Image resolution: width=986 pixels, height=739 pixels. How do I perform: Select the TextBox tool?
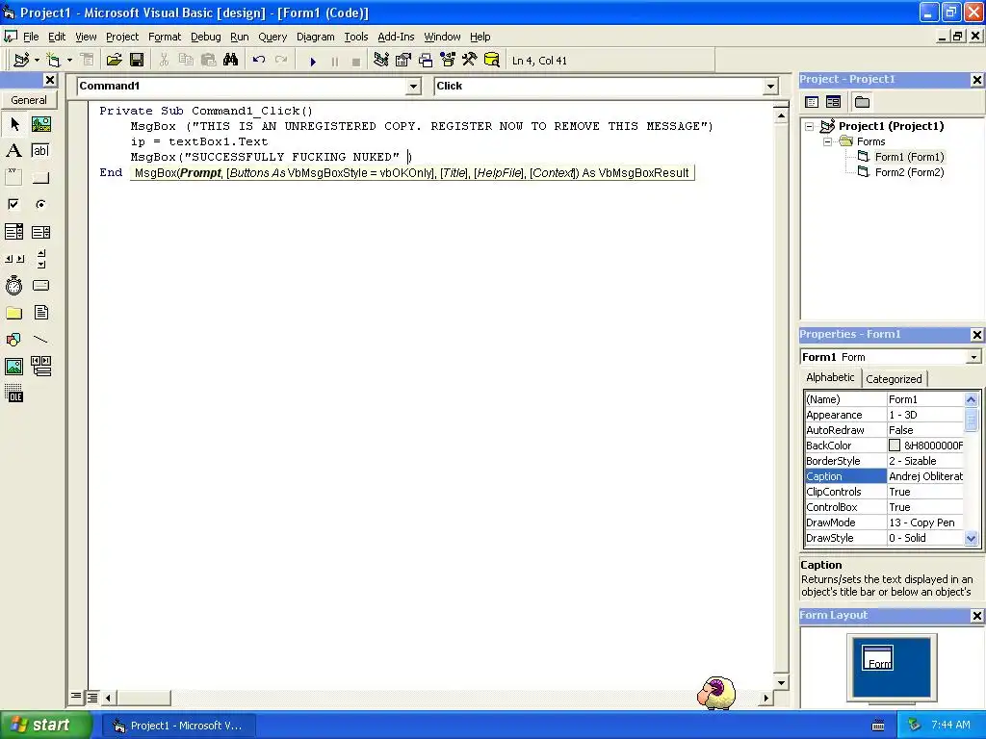[40, 151]
